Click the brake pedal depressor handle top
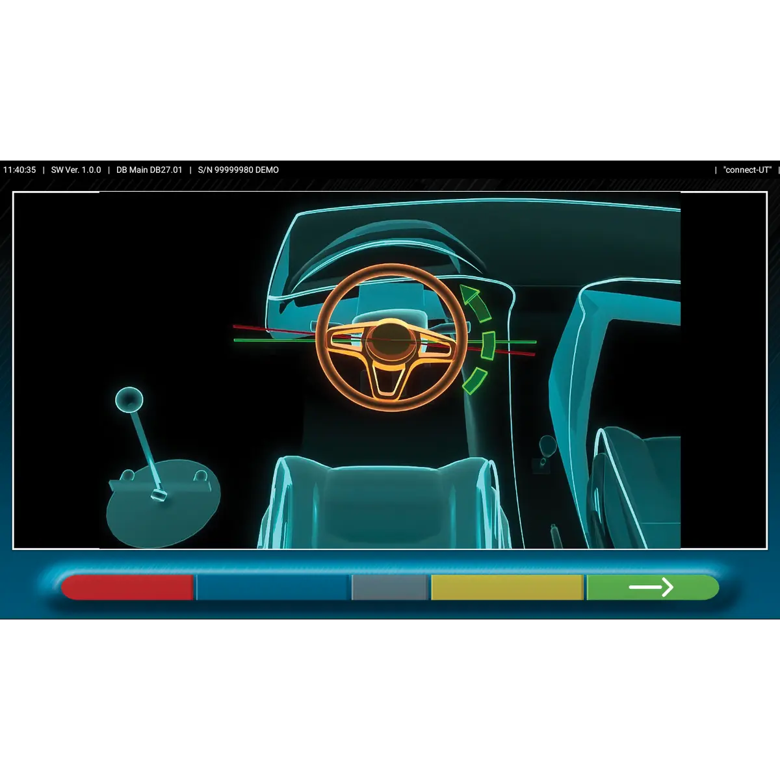This screenshot has height=780, width=780. (129, 398)
